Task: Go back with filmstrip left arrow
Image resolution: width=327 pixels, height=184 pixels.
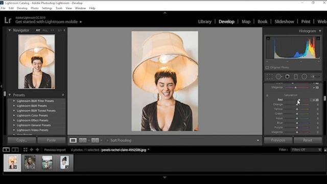Action: pos(32,150)
